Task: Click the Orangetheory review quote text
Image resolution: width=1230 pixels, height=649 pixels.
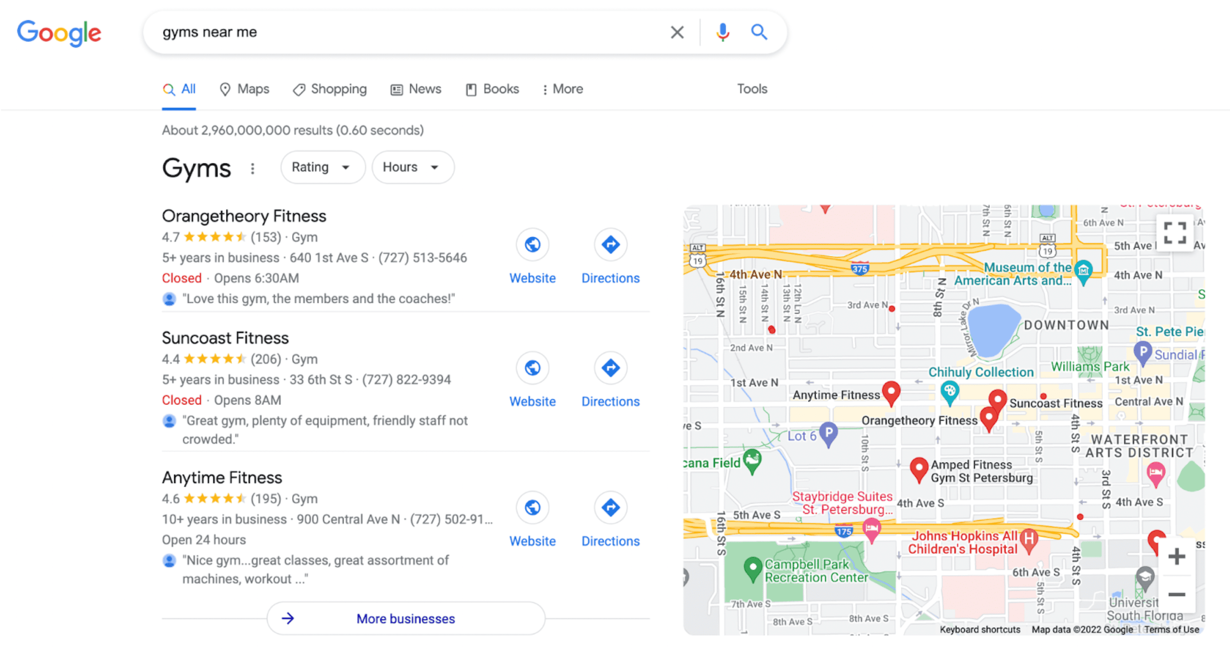Action: click(318, 299)
